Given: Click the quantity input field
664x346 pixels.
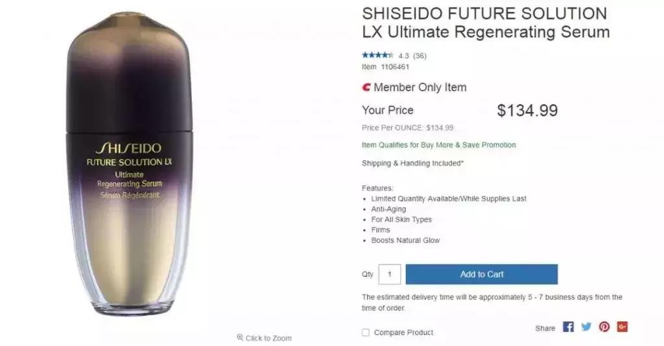Looking at the screenshot, I should 389,274.
